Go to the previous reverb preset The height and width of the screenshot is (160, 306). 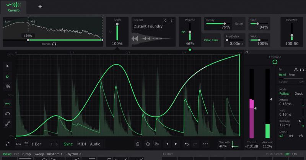(x=165, y=21)
